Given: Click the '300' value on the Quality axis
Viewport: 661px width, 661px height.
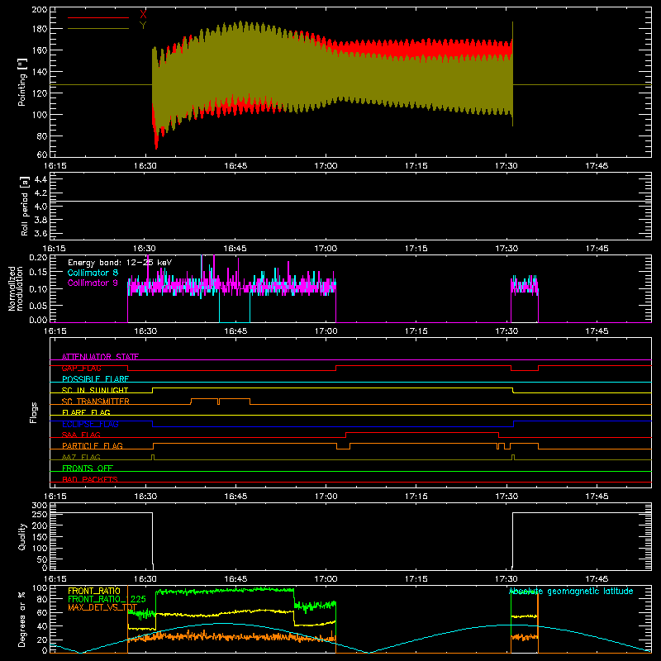Looking at the screenshot, I should [x=40, y=506].
